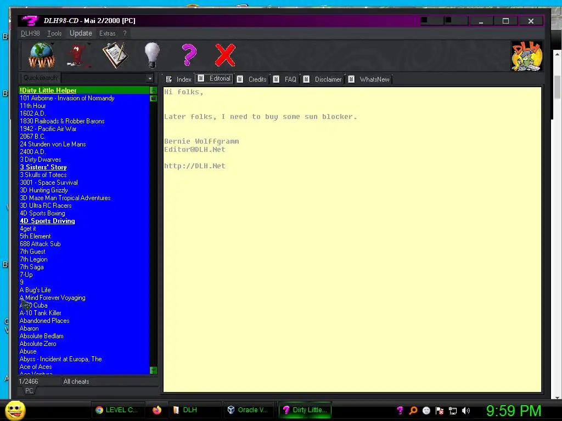The width and height of the screenshot is (562, 421).
Task: Select A-10 Tank Killer
Action: 83,313
